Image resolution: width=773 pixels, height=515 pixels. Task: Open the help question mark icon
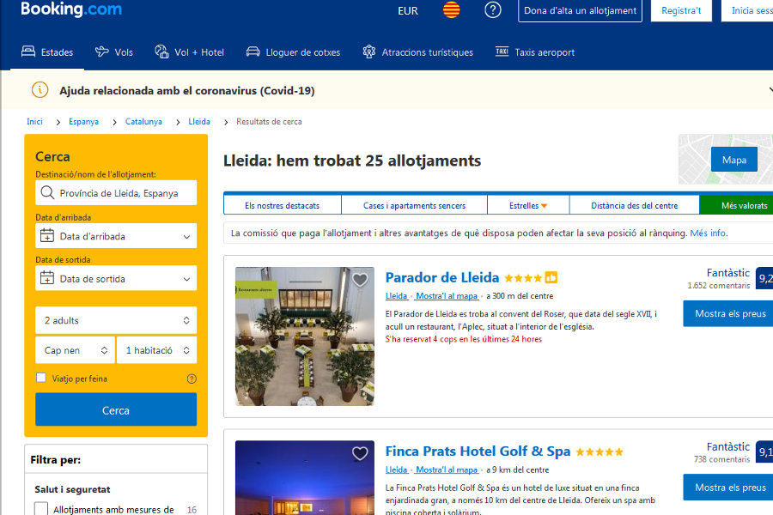[492, 9]
